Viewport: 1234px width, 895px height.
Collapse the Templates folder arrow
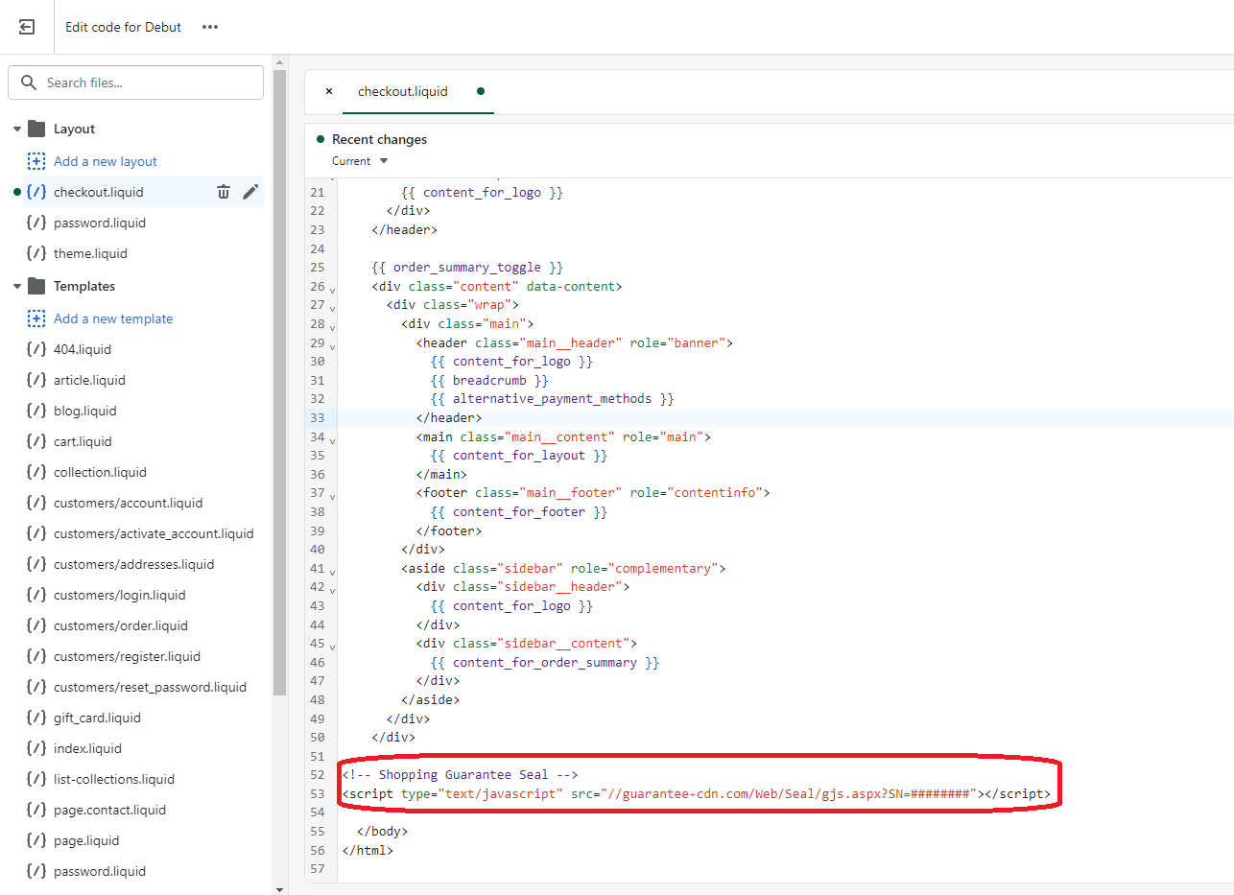tap(17, 286)
